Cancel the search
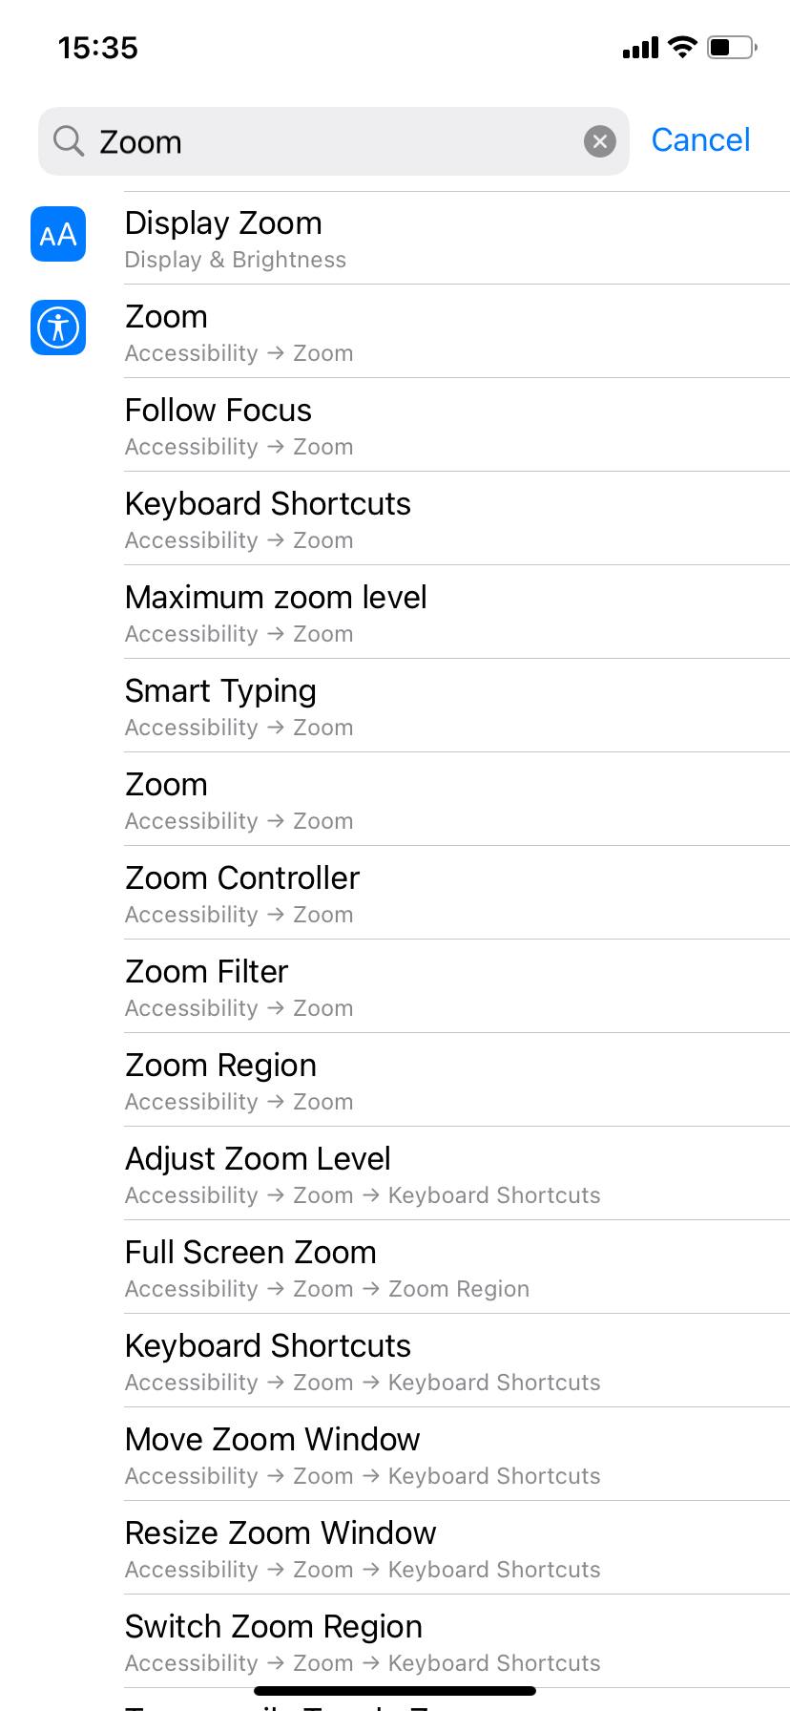Viewport: 790px width, 1711px height. [x=700, y=140]
